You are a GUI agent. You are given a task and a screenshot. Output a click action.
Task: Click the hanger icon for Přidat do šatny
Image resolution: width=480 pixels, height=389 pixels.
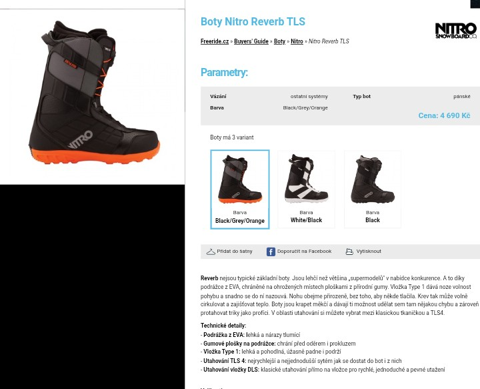click(x=211, y=252)
